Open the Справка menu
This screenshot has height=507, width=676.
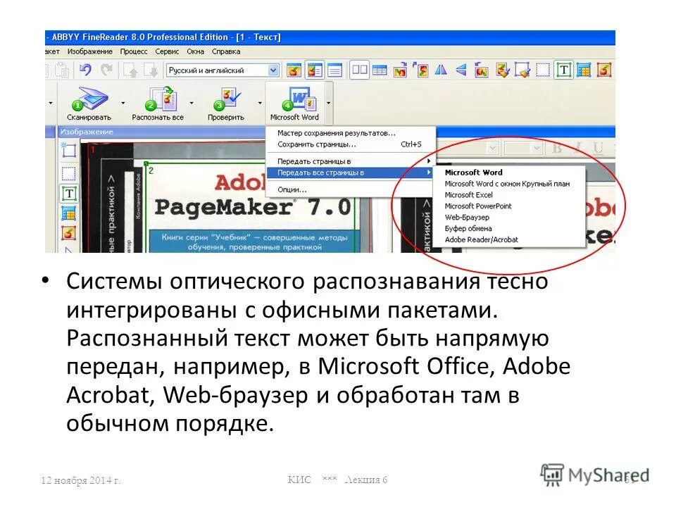point(226,51)
